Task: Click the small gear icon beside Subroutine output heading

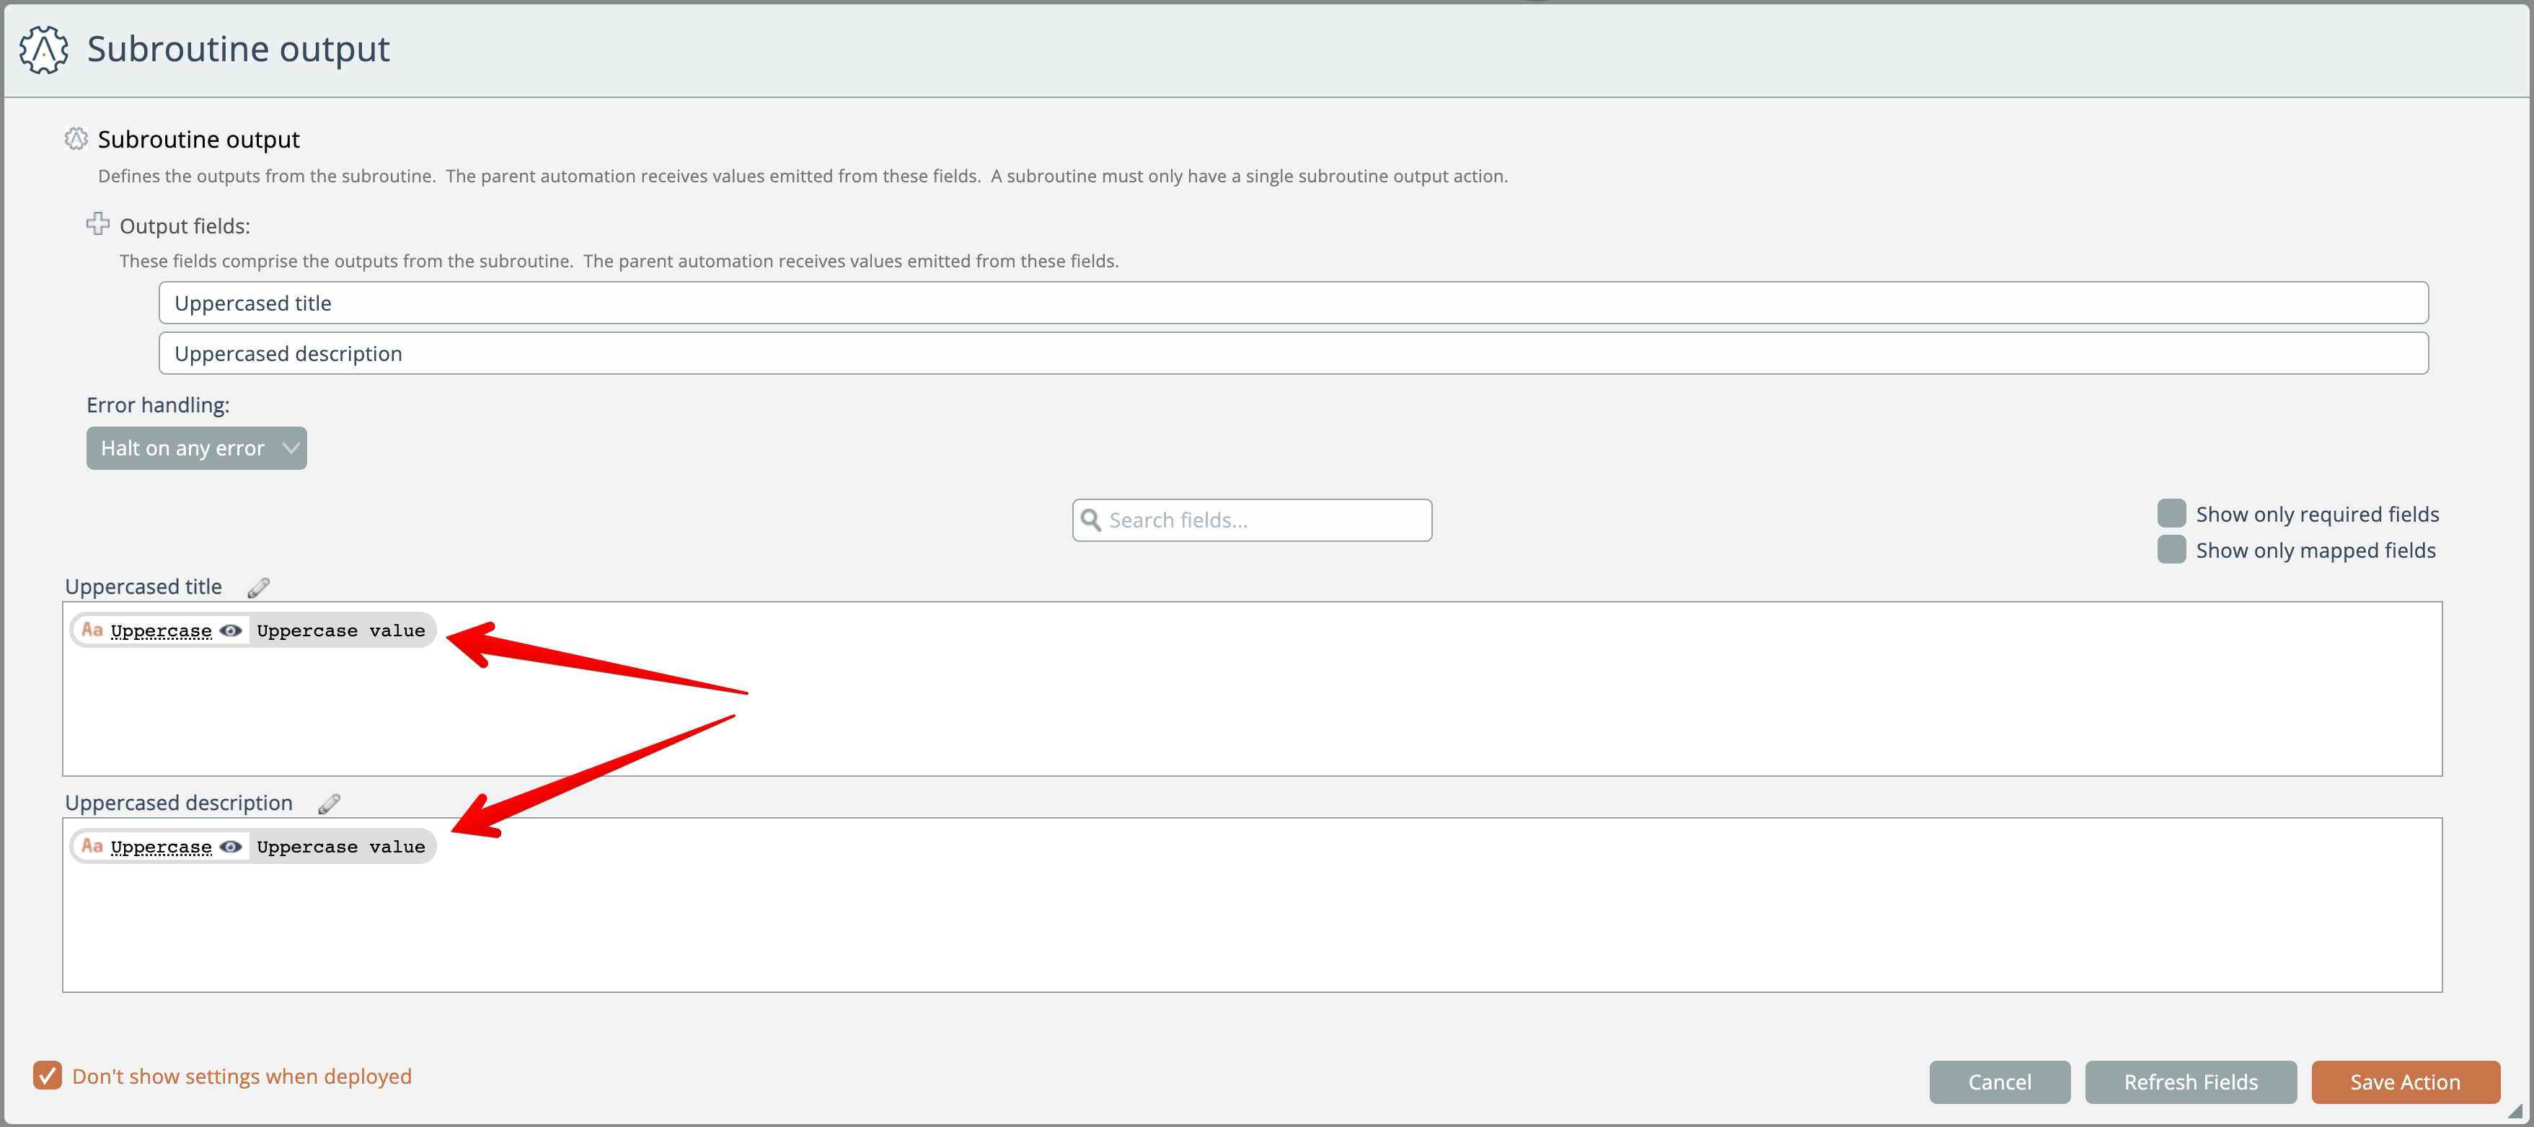Action: click(x=76, y=140)
